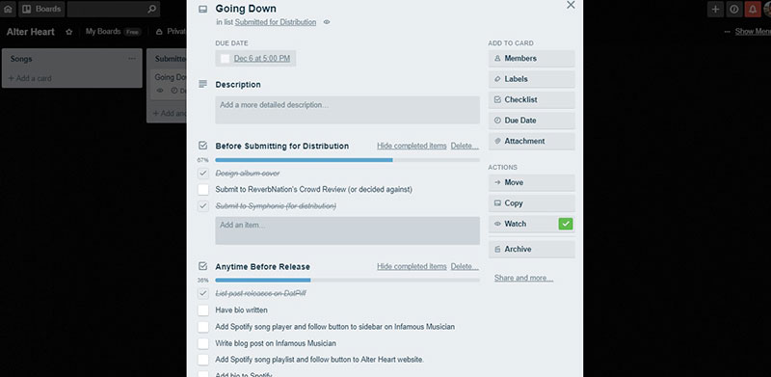Click the Move action button
This screenshot has width=771, height=377.
pos(532,182)
